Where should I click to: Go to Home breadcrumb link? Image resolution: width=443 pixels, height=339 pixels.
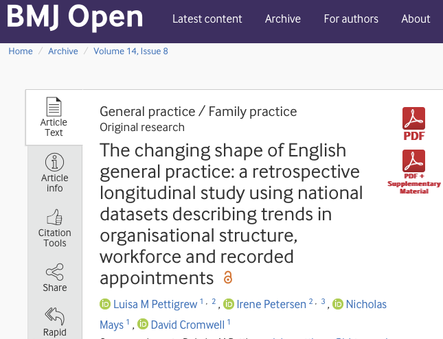(21, 51)
